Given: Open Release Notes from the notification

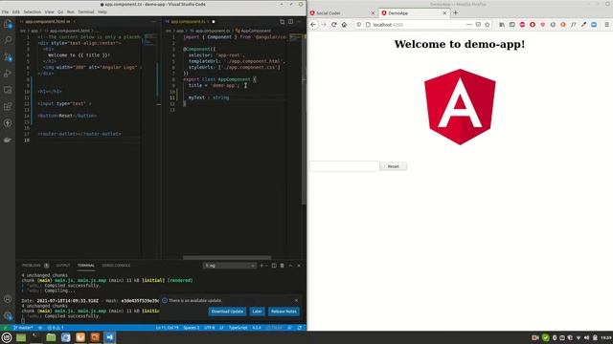Looking at the screenshot, I should click(284, 312).
